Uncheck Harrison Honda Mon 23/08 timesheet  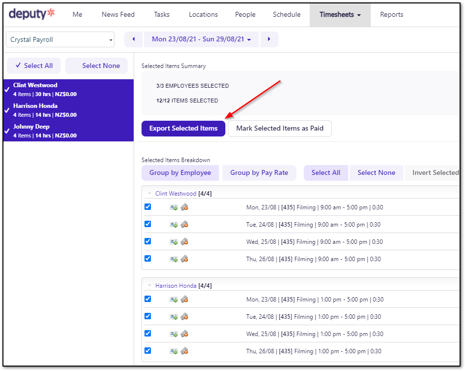(147, 299)
